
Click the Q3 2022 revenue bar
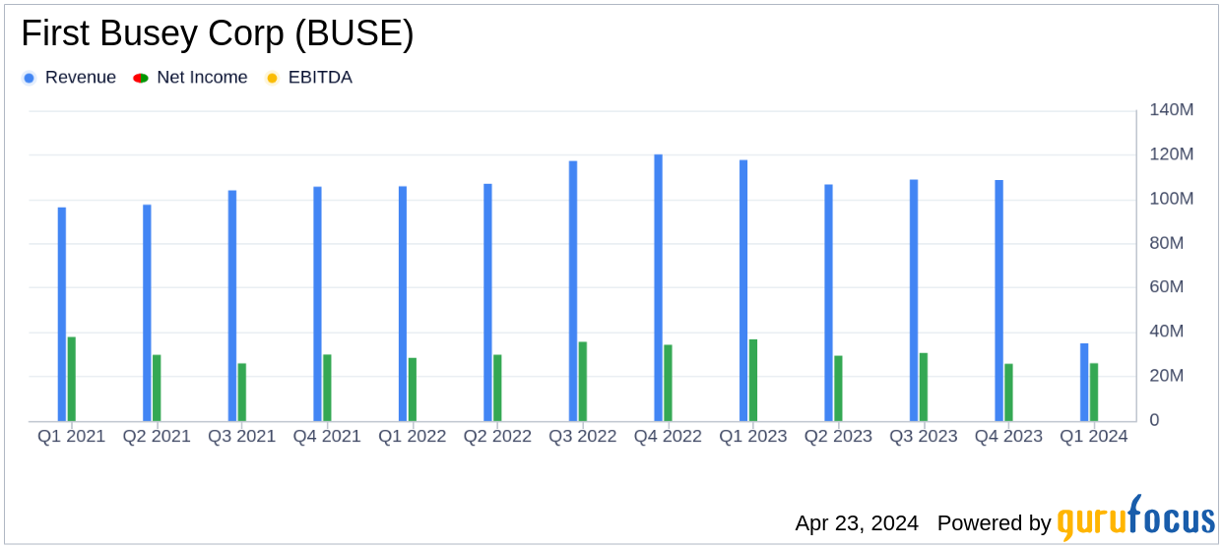point(573,291)
